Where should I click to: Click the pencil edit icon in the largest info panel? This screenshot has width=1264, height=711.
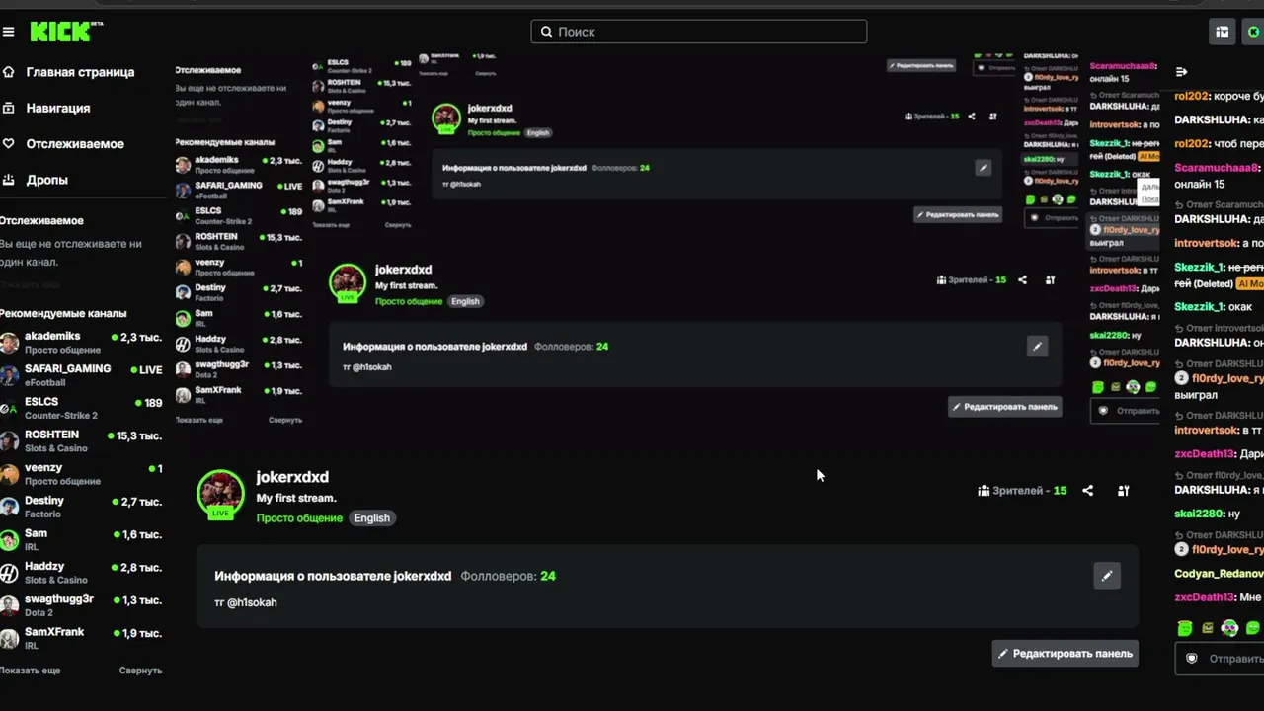coord(1107,576)
